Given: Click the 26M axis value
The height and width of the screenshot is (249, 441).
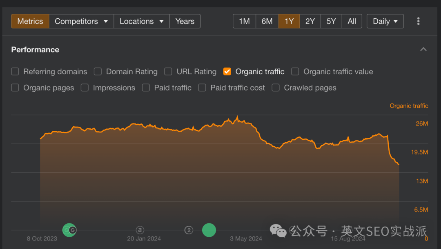Looking at the screenshot, I should [x=422, y=123].
